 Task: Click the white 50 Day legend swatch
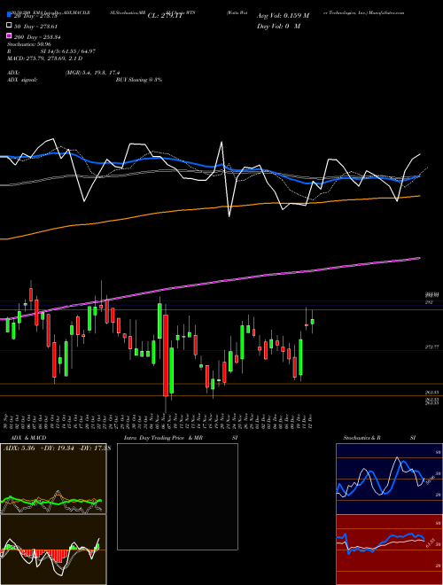9,26
